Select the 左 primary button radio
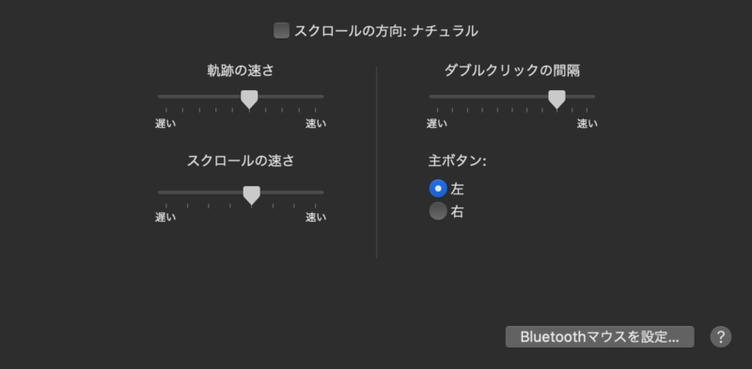Image resolution: width=752 pixels, height=369 pixels. coord(438,189)
